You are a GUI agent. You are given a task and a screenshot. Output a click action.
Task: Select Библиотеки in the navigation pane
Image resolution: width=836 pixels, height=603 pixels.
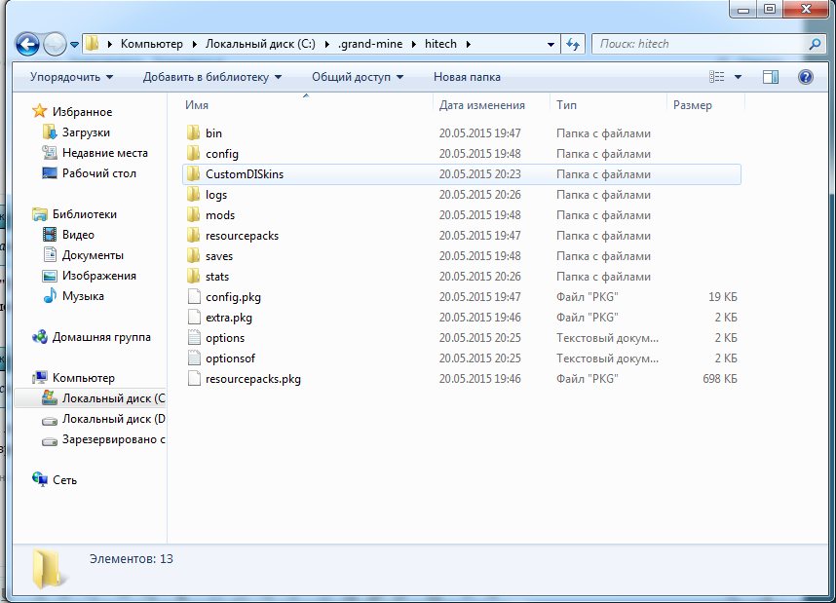pos(75,214)
